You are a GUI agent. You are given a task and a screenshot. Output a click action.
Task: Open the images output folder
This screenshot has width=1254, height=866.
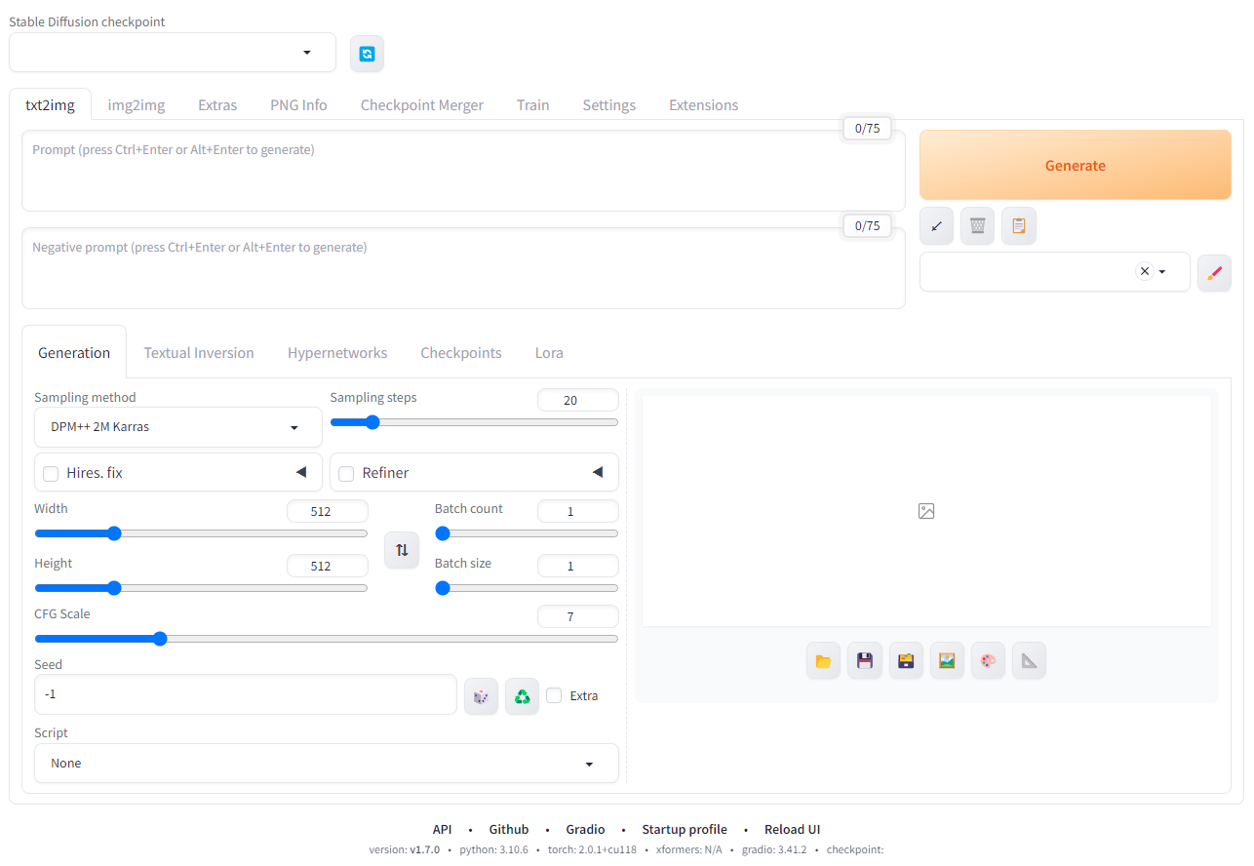[823, 661]
